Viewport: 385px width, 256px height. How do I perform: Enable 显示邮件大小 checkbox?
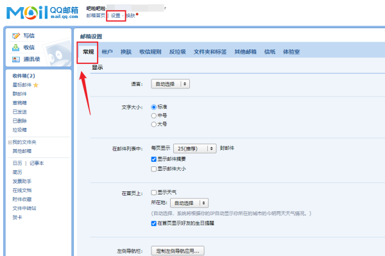click(154, 169)
